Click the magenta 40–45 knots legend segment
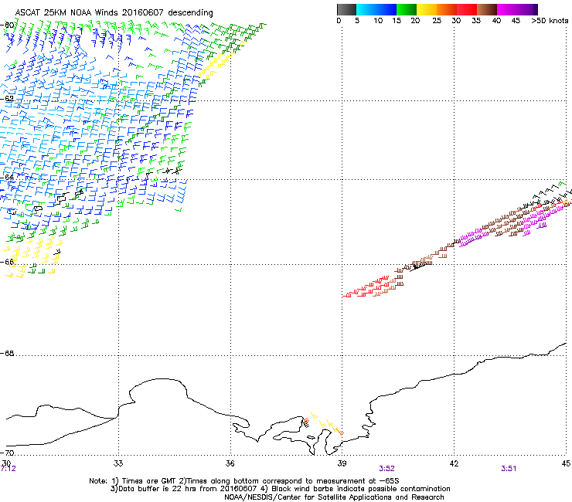 [x=507, y=9]
